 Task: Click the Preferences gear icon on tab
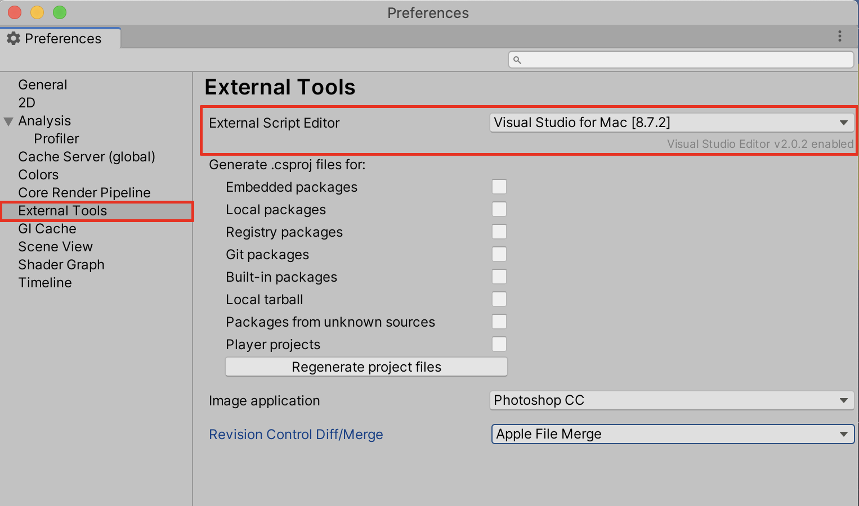pos(14,38)
